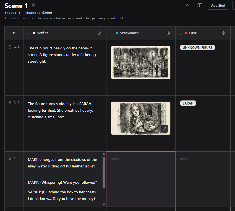Click shot number 1.3

click(x=17, y=158)
